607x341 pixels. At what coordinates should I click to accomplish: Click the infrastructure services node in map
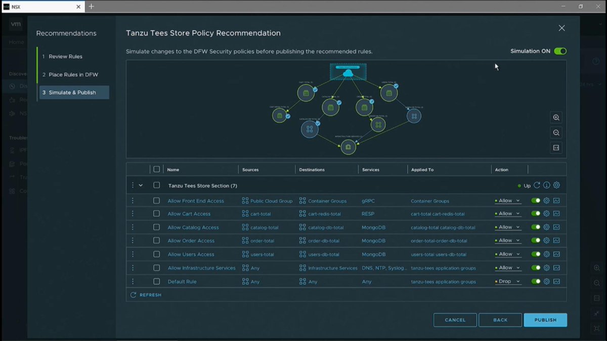[348, 147]
